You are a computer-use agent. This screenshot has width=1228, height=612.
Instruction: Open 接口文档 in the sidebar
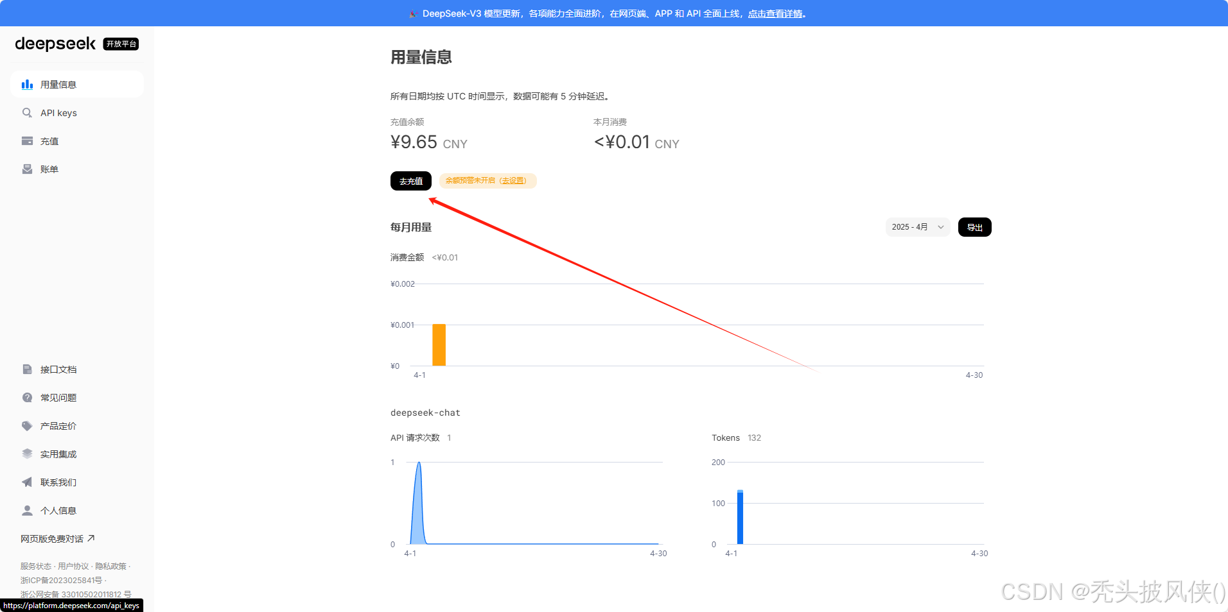77,370
